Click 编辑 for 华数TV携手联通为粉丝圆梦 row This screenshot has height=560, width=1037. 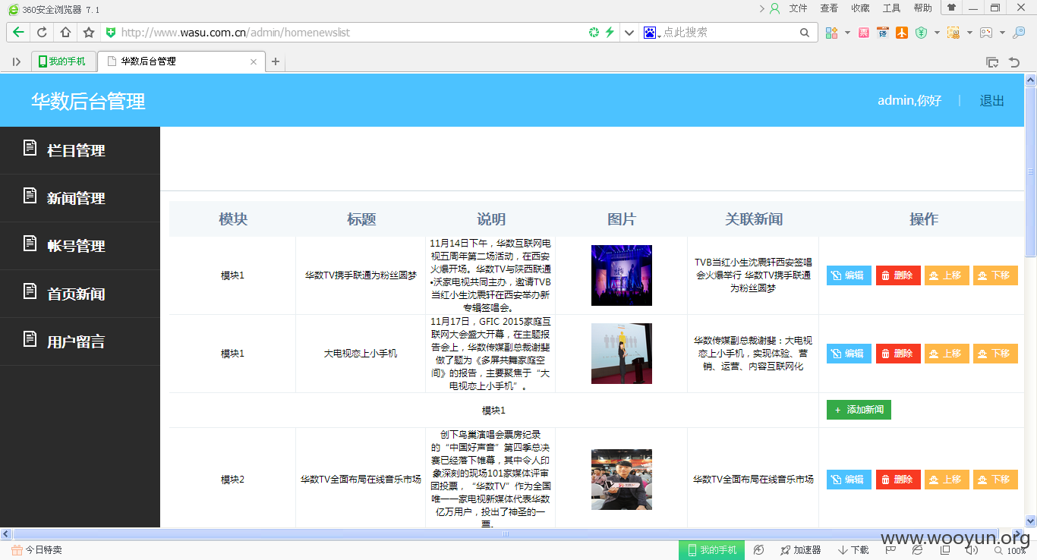point(849,275)
